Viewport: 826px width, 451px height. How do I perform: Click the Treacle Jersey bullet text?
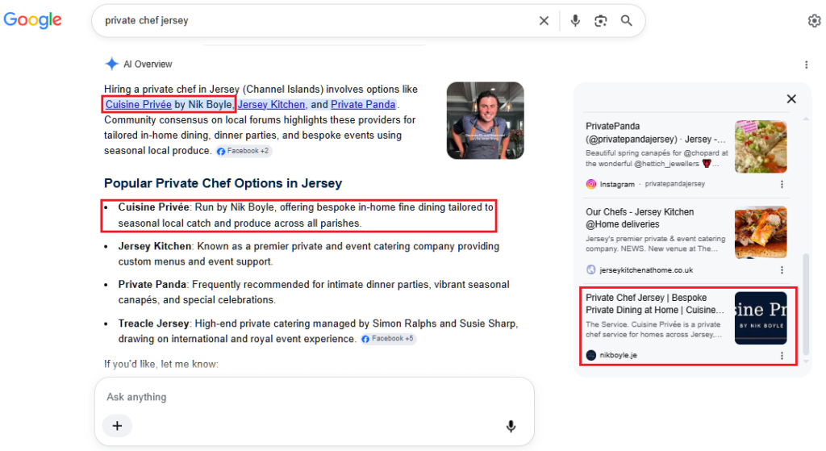(x=318, y=331)
